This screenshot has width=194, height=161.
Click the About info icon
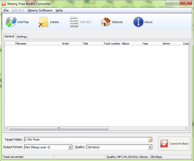[138, 22]
